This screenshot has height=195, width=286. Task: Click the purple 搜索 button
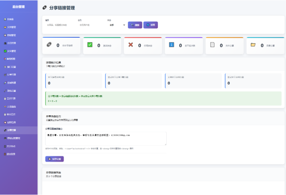pos(135,25)
